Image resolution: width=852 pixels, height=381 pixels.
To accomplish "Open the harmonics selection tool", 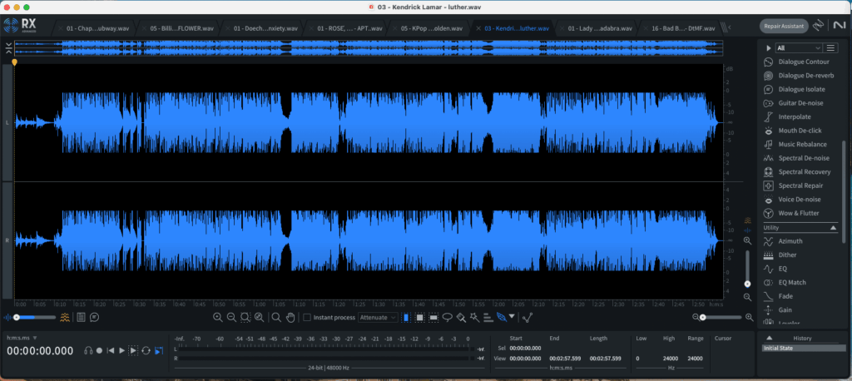I will tap(488, 318).
